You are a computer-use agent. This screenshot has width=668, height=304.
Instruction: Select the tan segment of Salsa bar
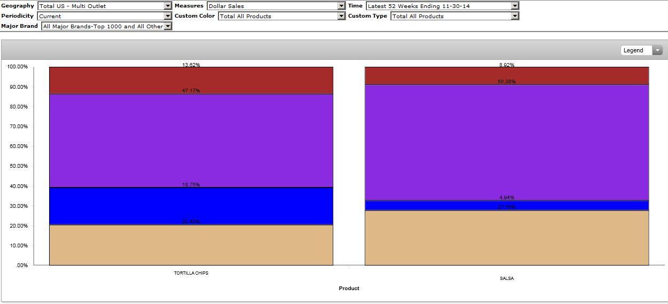506,238
